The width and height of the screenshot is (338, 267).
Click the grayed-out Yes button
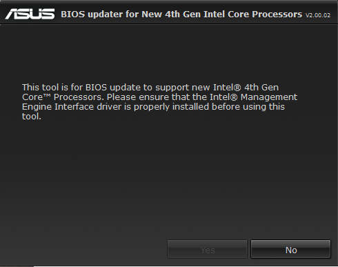click(207, 249)
